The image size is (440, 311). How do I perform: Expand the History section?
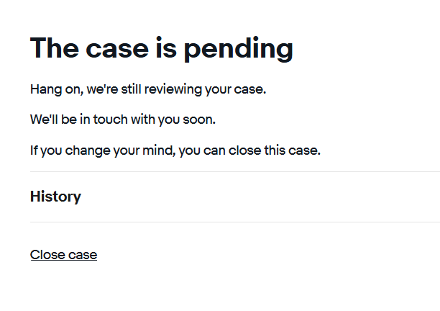point(55,197)
